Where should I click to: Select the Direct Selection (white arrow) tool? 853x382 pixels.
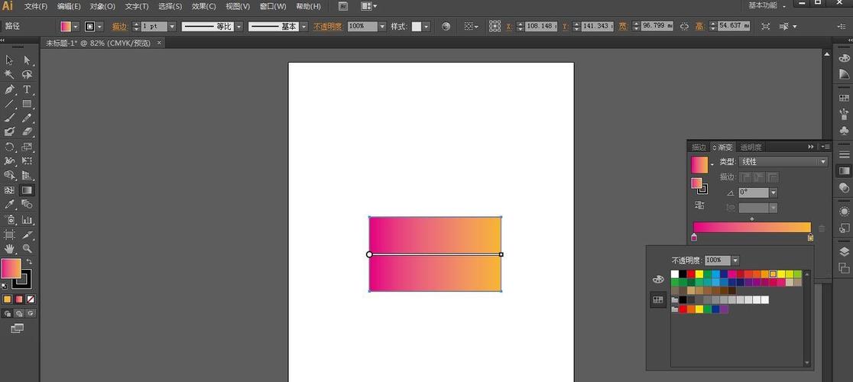point(27,60)
